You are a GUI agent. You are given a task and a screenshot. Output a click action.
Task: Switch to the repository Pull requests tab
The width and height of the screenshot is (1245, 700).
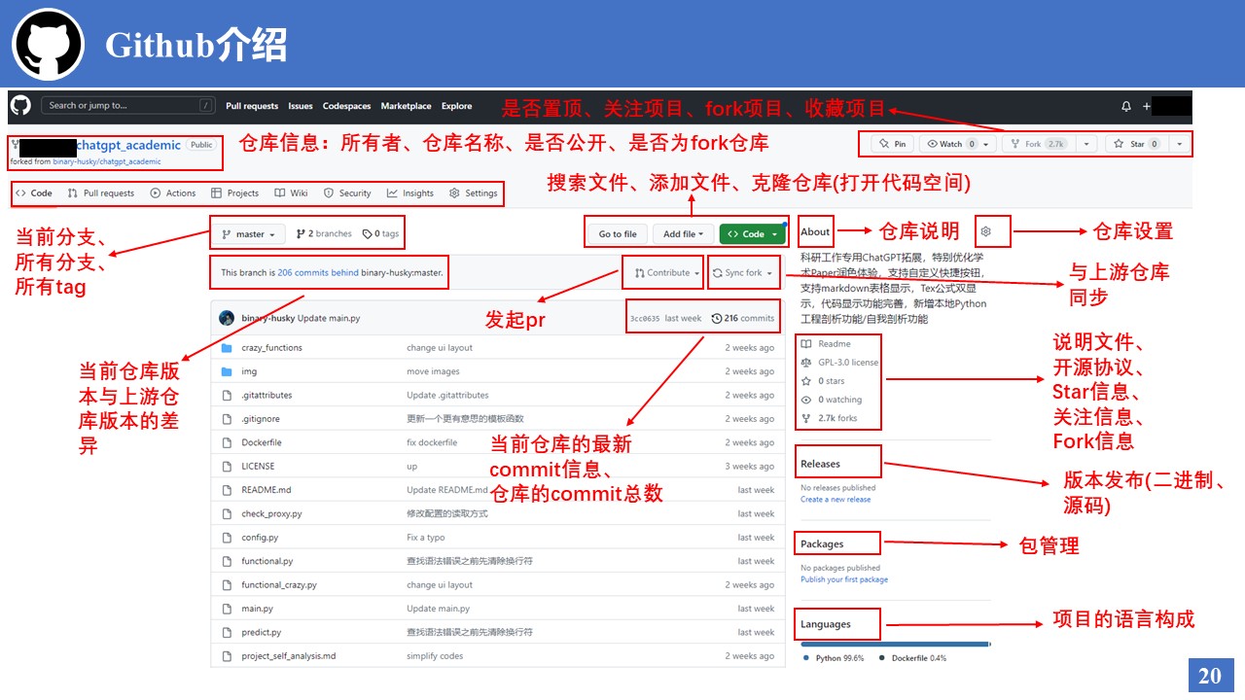click(101, 193)
